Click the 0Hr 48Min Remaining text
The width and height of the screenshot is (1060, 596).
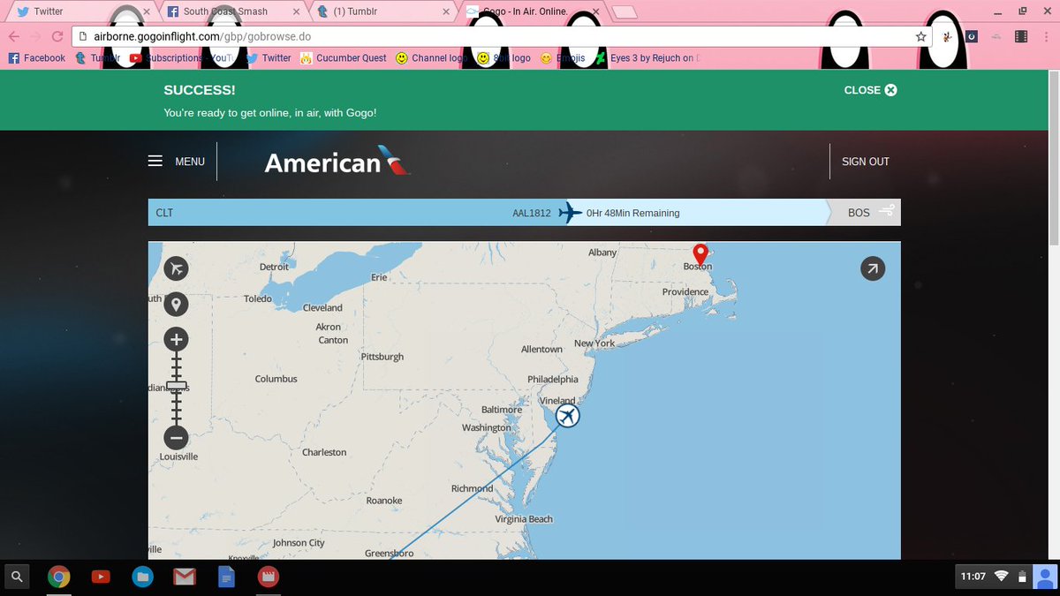click(633, 213)
